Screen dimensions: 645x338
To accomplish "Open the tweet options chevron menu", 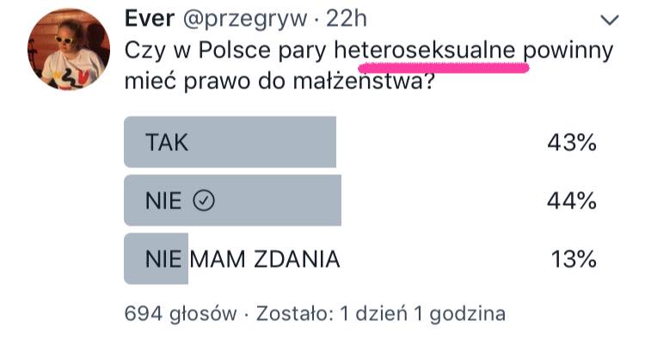I will 609,20.
